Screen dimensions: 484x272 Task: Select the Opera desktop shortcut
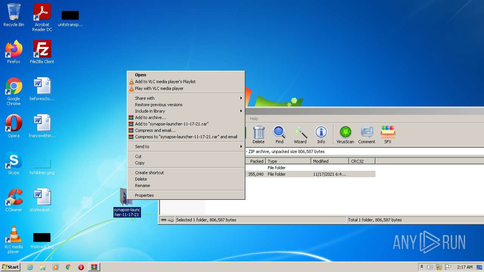point(14,126)
